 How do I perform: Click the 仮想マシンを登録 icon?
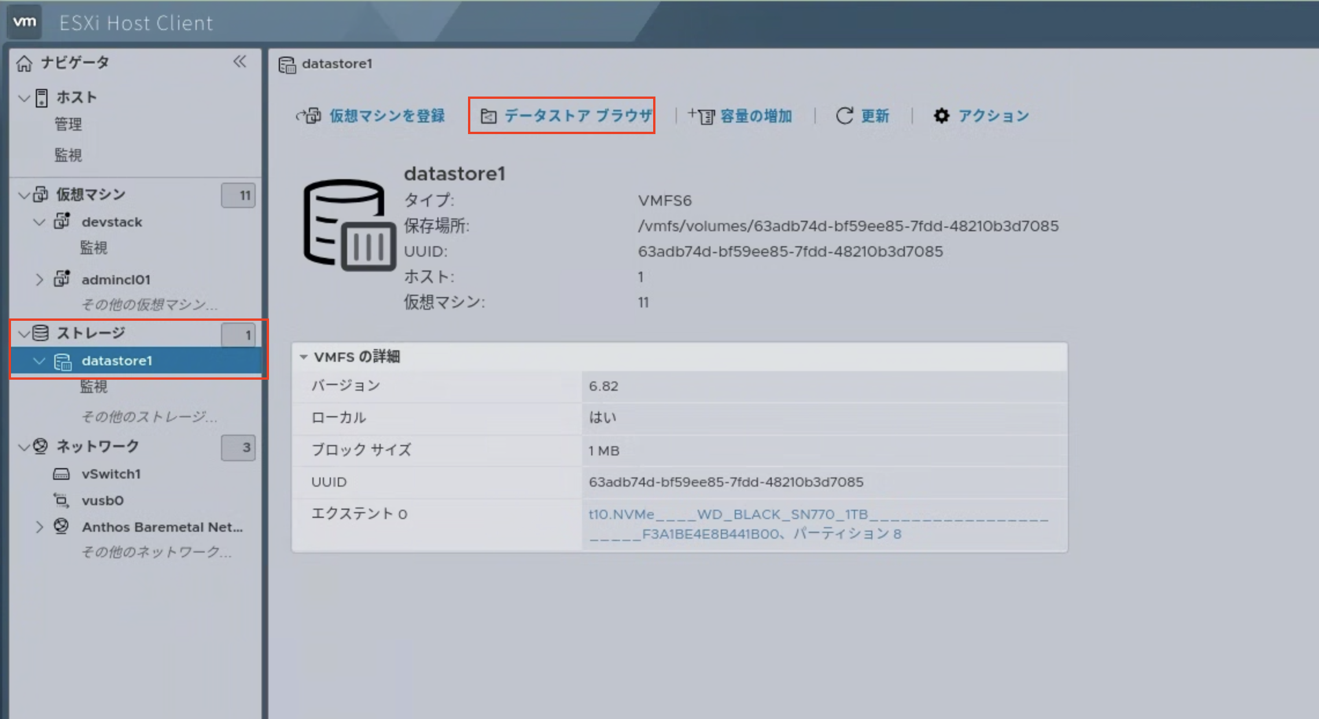pos(311,116)
